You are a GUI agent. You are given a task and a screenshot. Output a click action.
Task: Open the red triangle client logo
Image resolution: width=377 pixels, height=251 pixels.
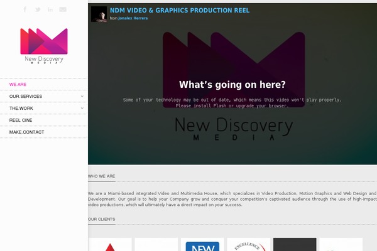pos(110,245)
